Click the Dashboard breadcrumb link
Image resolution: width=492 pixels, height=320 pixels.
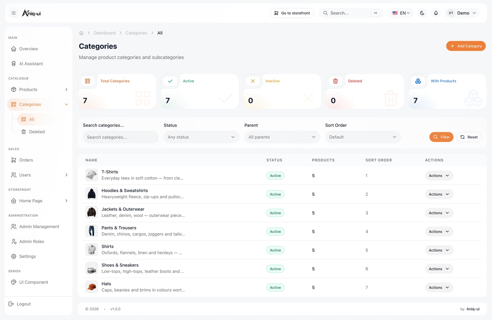[x=105, y=33]
